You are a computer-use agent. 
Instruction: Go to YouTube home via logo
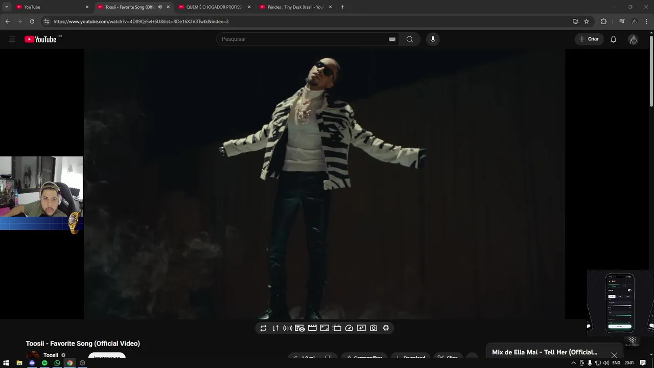pos(40,39)
